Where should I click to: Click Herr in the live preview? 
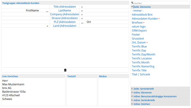click(5, 81)
